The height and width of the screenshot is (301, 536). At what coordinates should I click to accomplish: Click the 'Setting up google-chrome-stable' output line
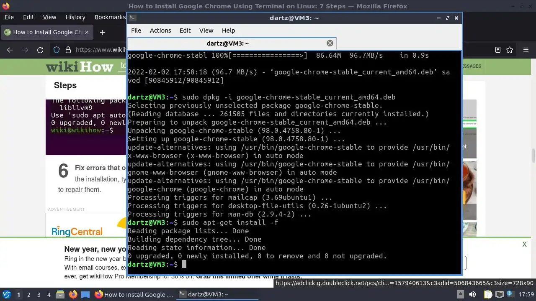coord(236,139)
